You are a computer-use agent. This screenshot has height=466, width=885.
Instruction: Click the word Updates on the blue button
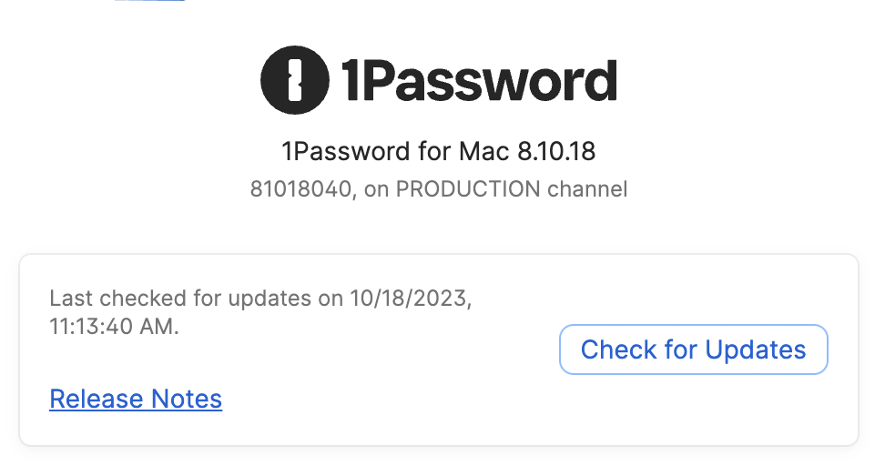(755, 349)
